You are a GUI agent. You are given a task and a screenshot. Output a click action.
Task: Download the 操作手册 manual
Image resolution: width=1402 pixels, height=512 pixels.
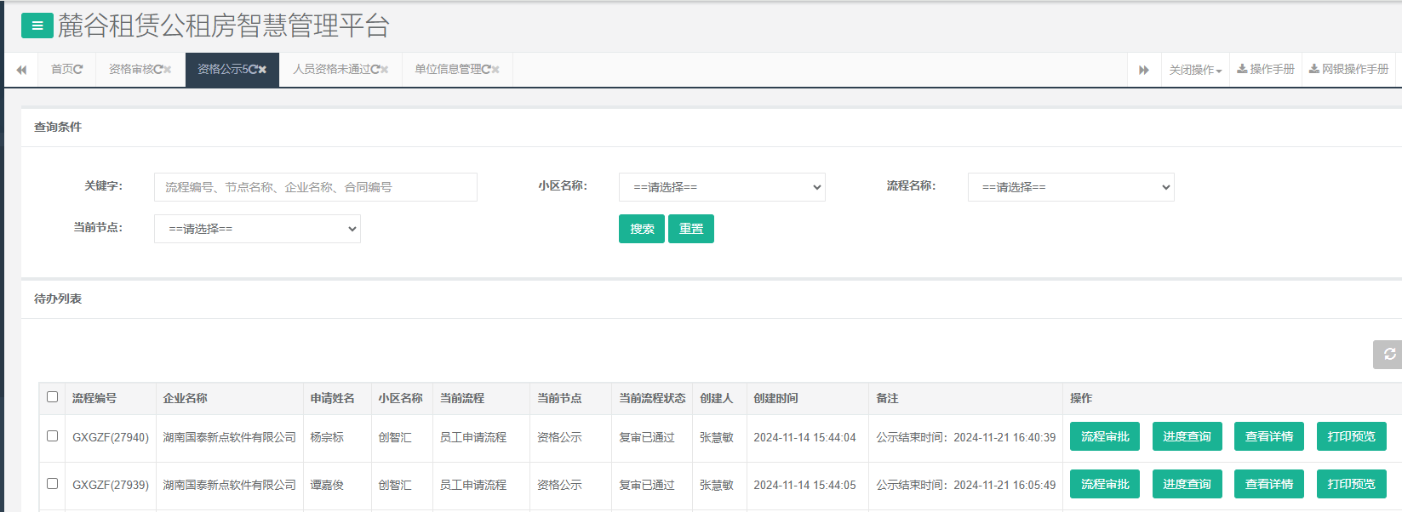pos(1266,70)
